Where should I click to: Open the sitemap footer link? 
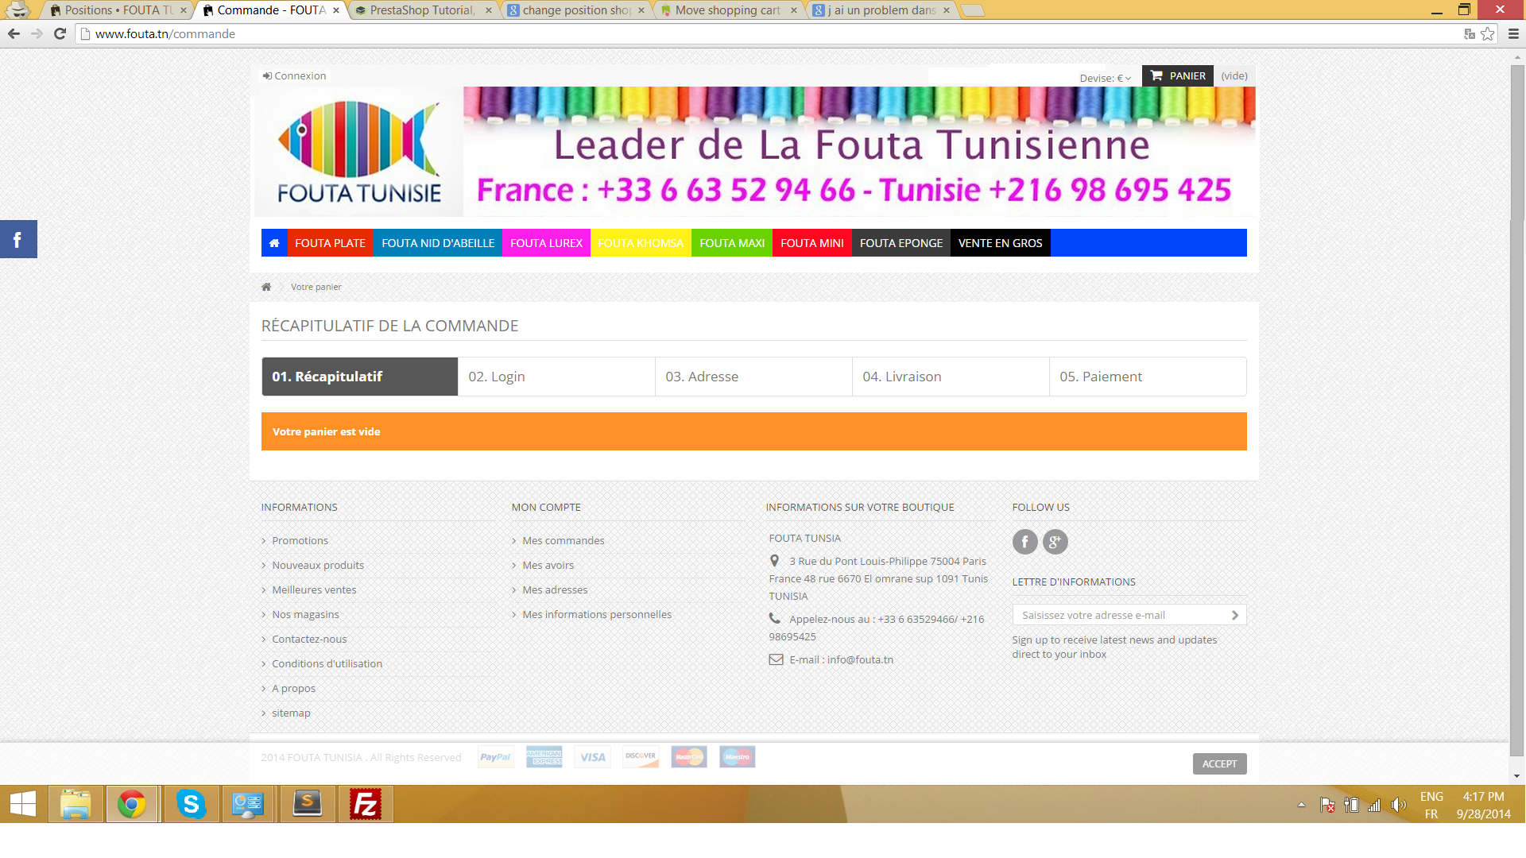(x=291, y=713)
